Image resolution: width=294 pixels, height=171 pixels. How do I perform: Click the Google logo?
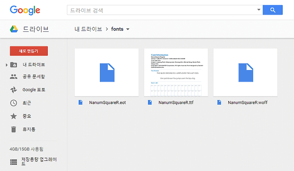[25, 10]
